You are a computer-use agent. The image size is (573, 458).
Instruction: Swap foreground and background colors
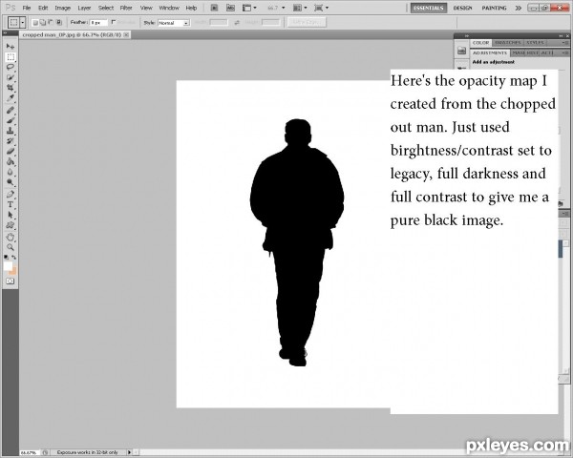point(14,257)
